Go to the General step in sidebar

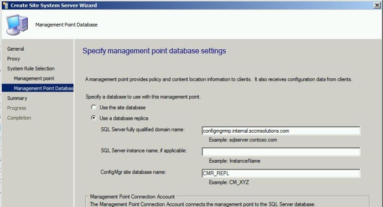pos(16,49)
